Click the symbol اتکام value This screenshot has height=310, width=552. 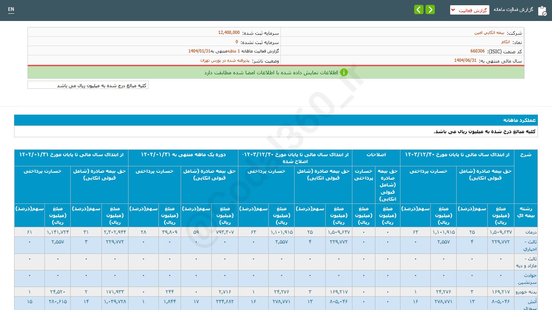[x=505, y=42]
